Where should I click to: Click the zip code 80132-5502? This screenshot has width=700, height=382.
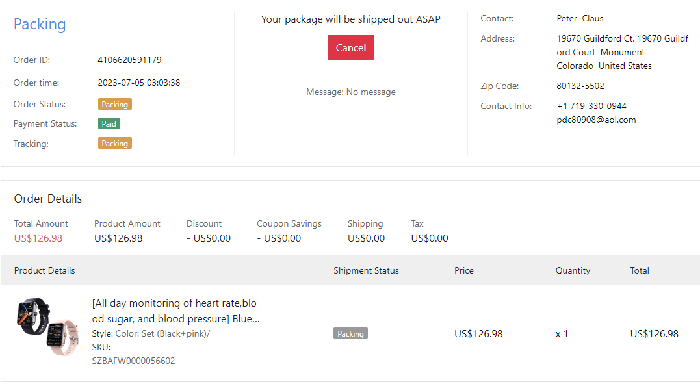tap(580, 86)
